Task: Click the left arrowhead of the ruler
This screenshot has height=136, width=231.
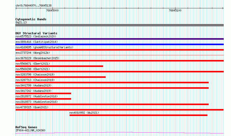Action: 16,8
